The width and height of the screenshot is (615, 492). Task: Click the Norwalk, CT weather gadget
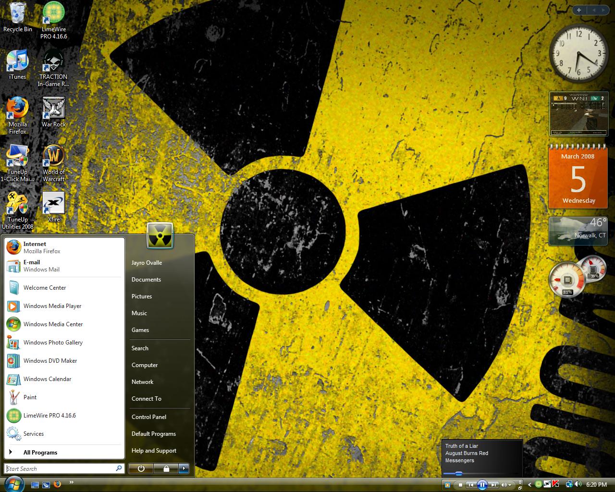tap(578, 231)
